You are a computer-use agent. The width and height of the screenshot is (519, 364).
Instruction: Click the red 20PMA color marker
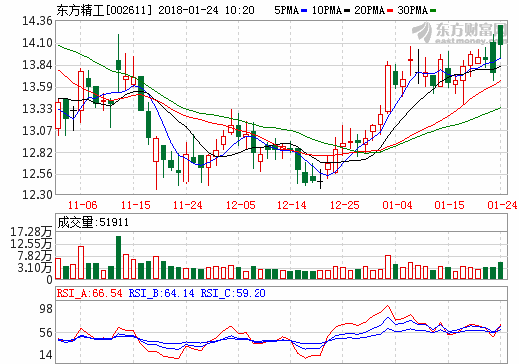390,11
